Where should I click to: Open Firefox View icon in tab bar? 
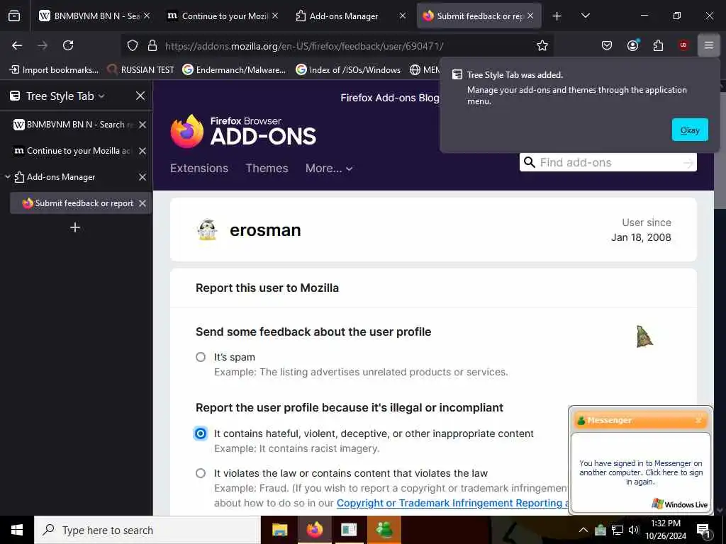click(14, 16)
